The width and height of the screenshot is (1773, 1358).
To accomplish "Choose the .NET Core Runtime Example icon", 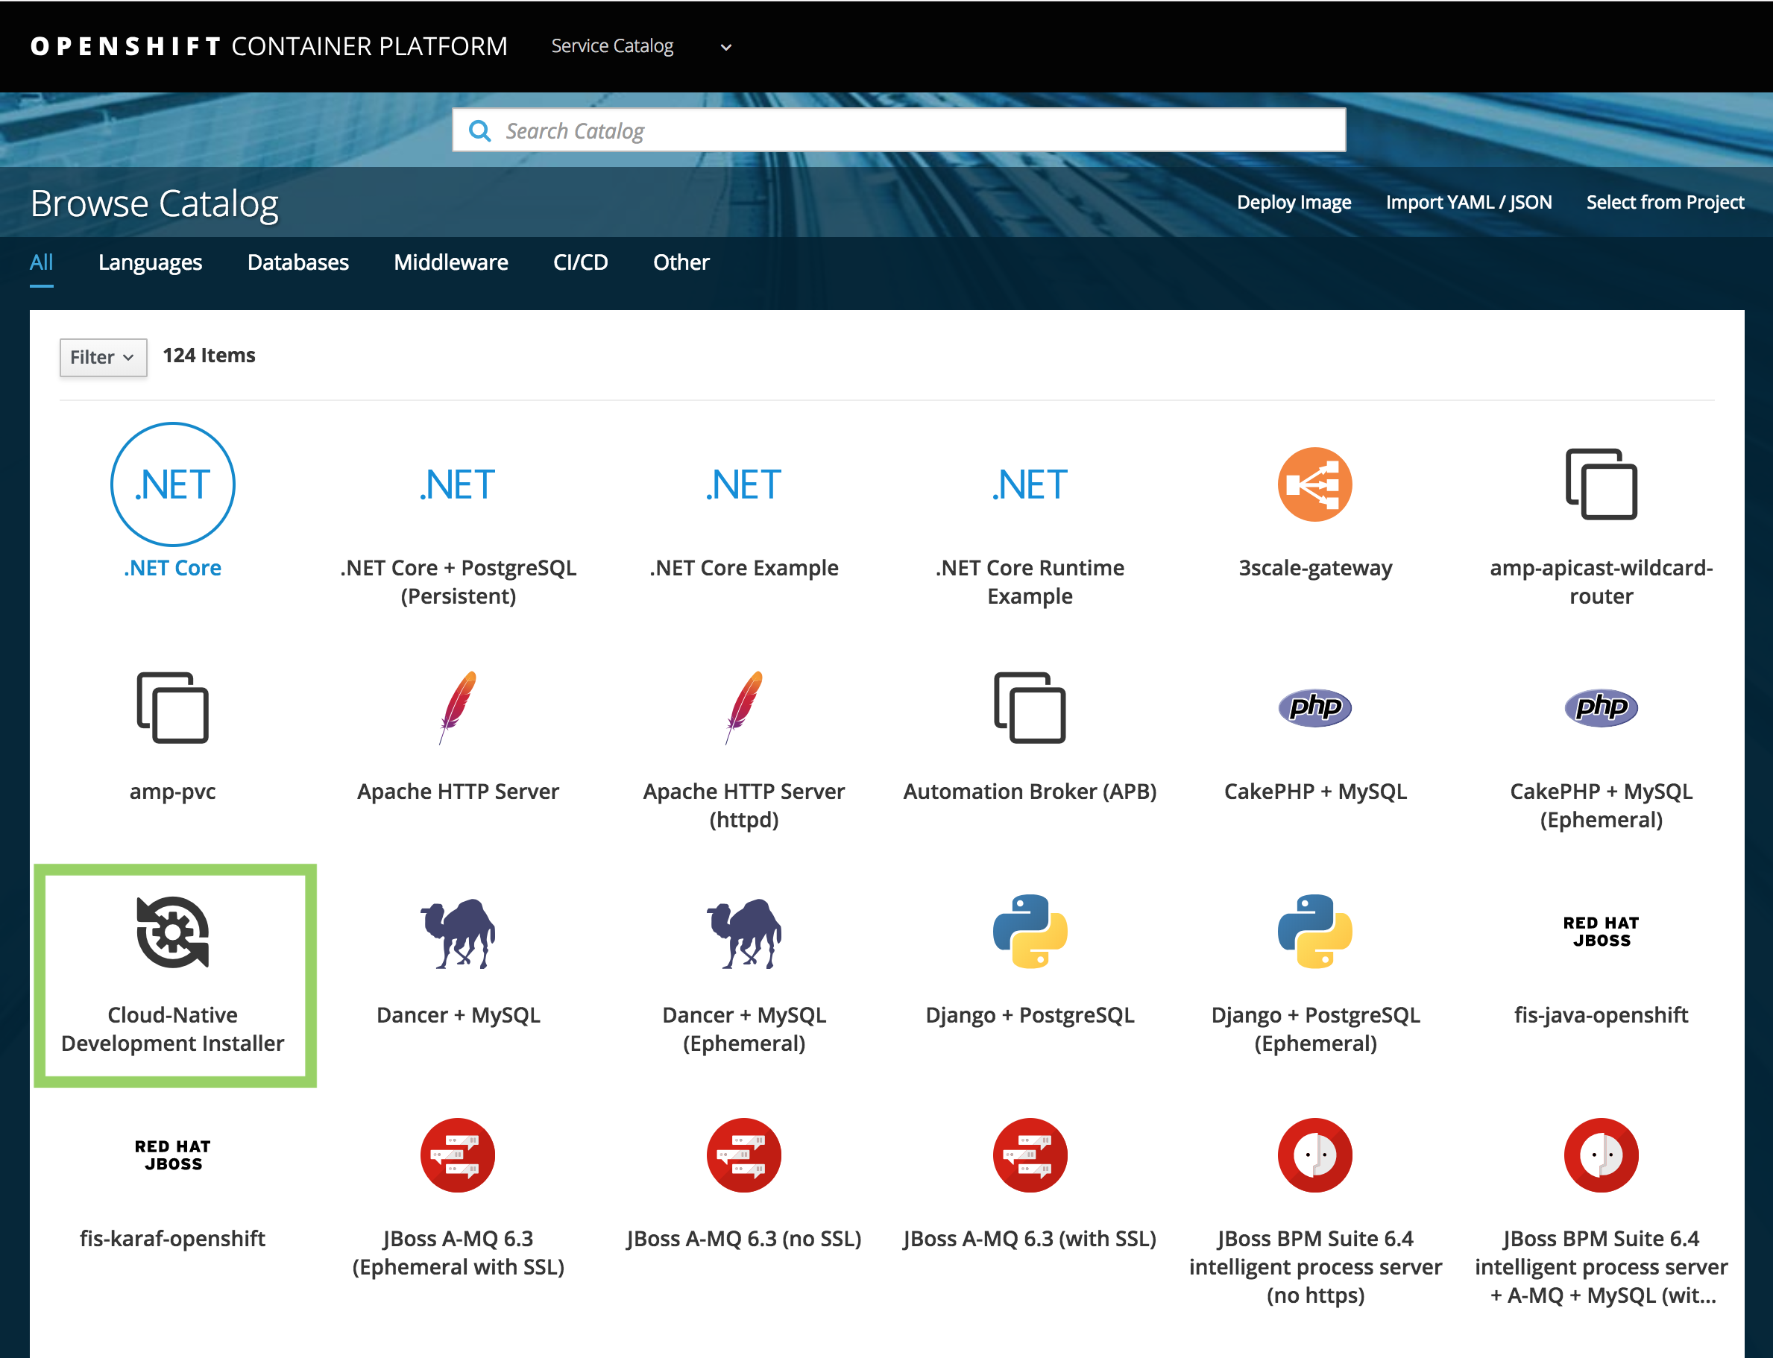I will [1029, 484].
